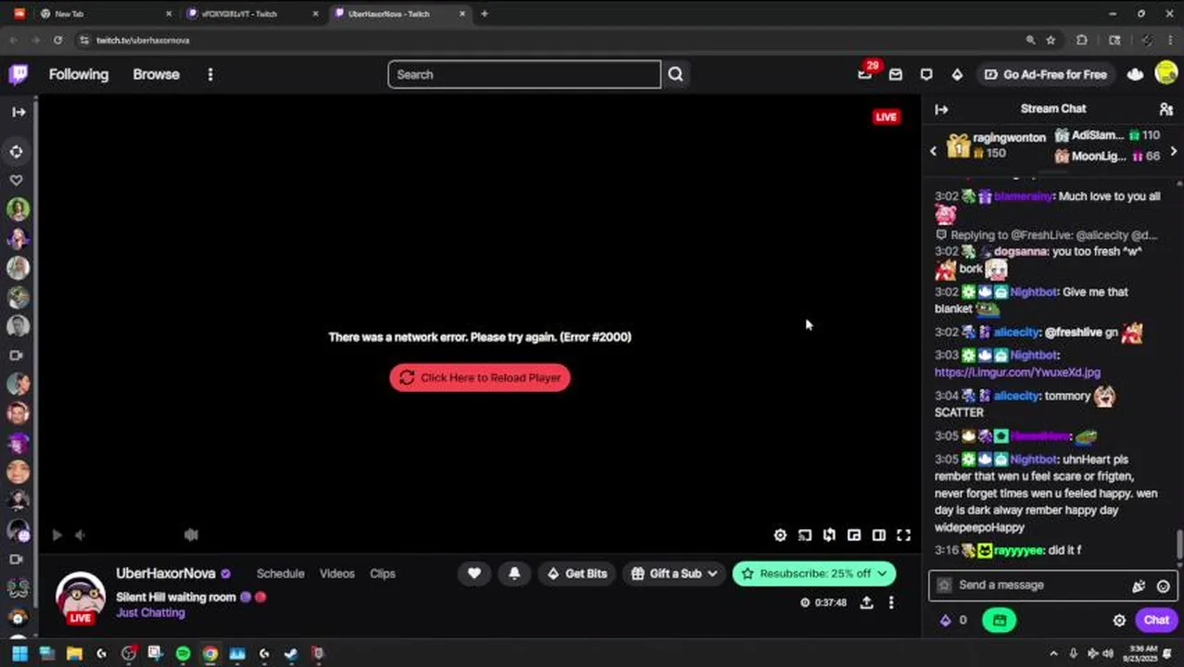Open the chat Community users list icon
1184x667 pixels.
pyautogui.click(x=1166, y=109)
